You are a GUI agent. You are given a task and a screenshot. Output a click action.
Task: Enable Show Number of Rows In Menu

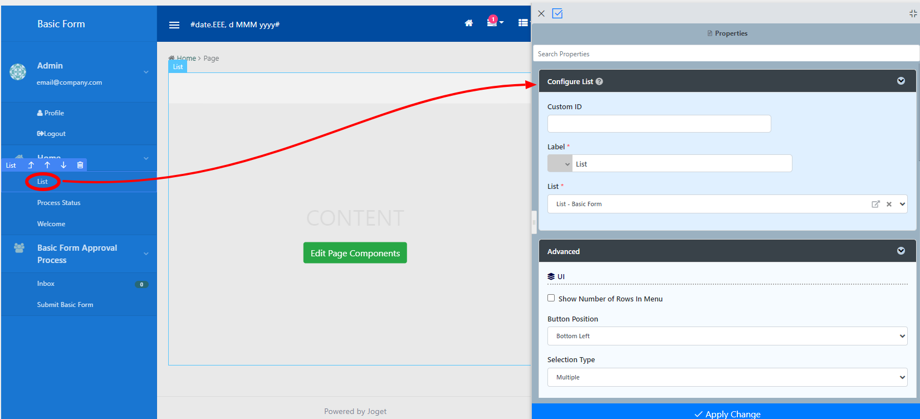click(551, 298)
